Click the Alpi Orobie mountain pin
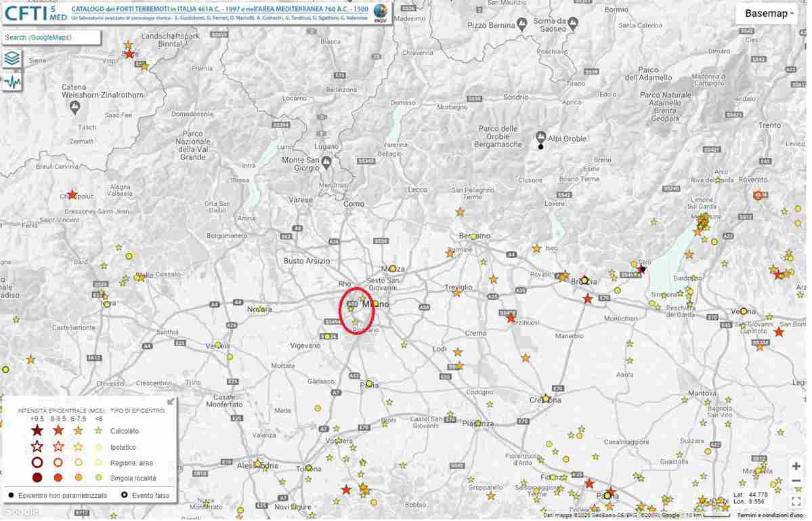 coord(540,138)
